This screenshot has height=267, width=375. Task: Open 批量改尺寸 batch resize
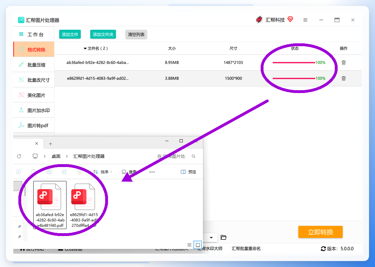tap(34, 80)
